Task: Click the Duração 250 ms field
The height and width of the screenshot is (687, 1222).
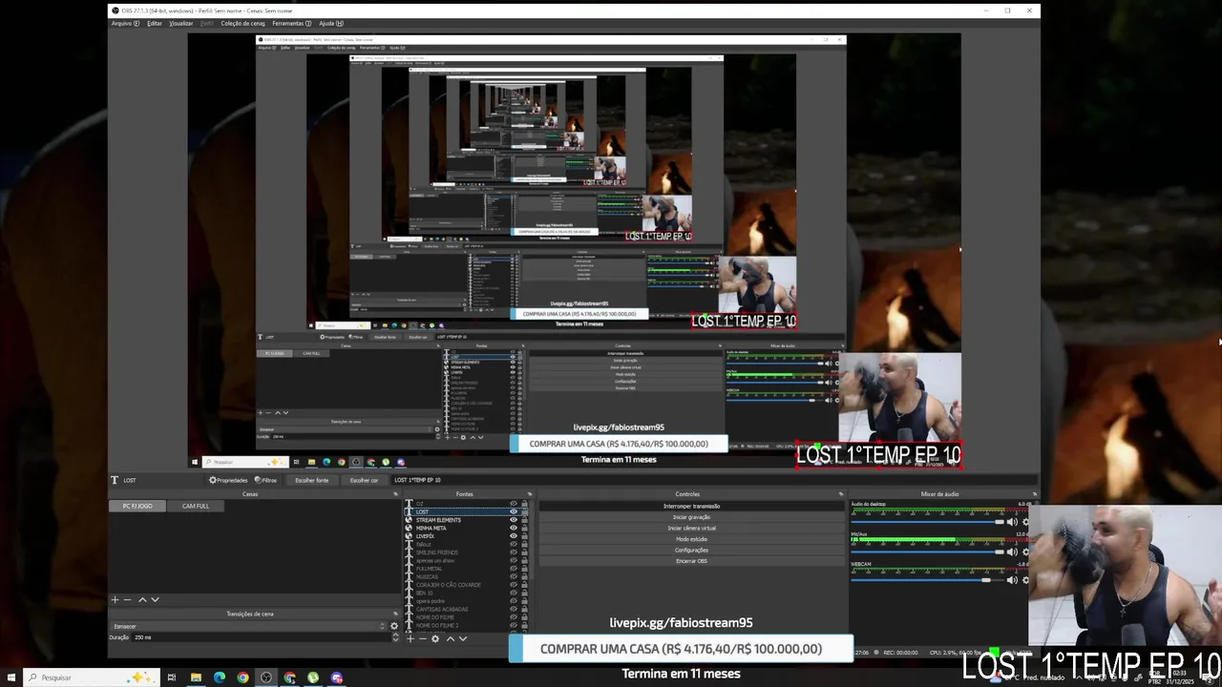Action: [262, 636]
